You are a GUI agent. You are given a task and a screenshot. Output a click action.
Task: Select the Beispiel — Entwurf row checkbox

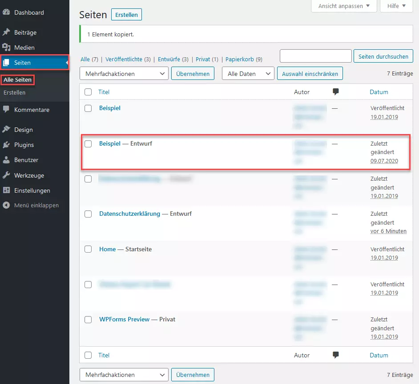point(88,144)
